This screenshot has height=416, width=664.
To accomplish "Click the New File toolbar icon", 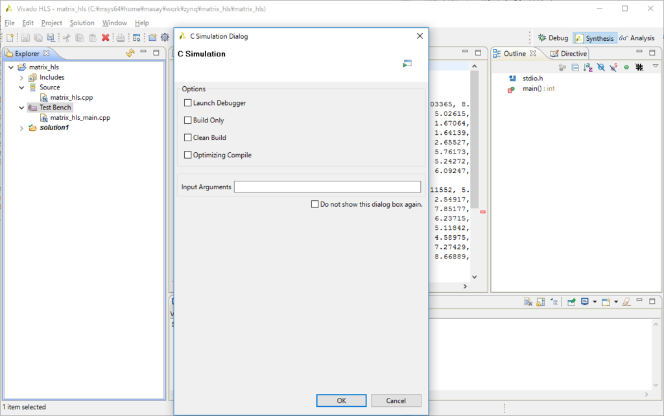I will (10, 38).
